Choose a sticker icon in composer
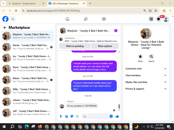This screenshot has height=130, width=174. [x=72, y=116]
